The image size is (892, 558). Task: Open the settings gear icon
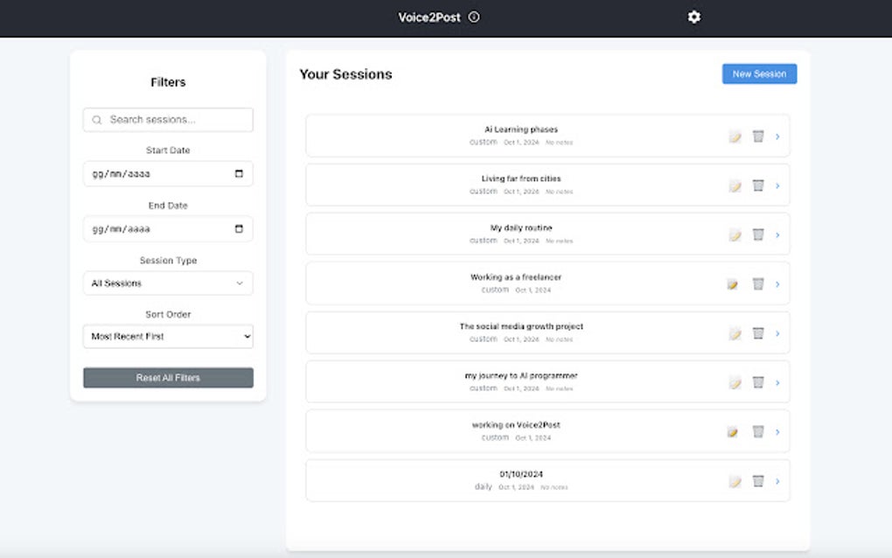[x=693, y=17]
